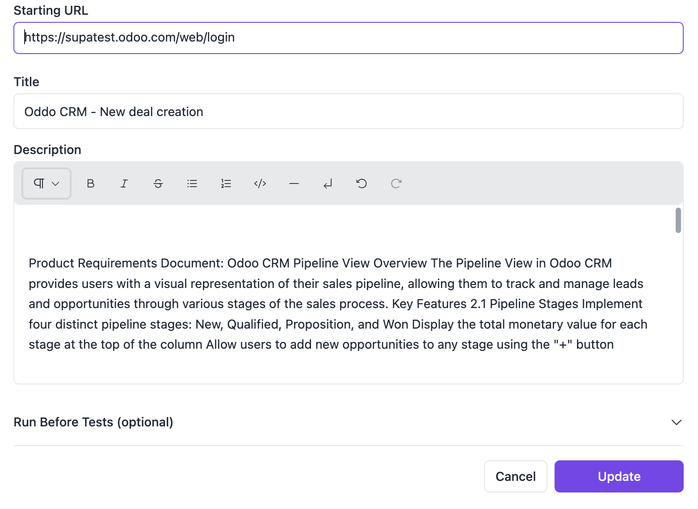This screenshot has height=509, width=698.
Task: Redo the last undone change
Action: (396, 184)
